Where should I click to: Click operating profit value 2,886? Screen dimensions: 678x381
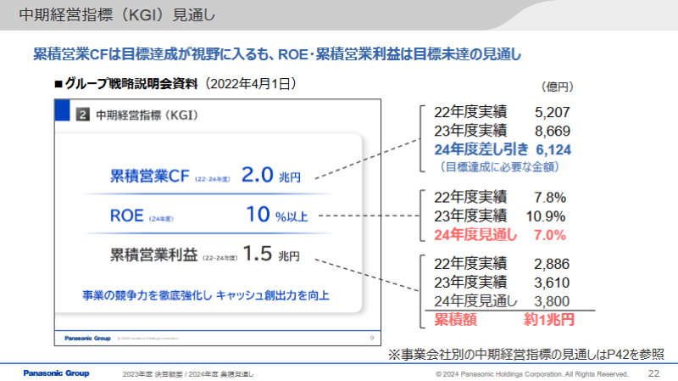[x=552, y=264]
